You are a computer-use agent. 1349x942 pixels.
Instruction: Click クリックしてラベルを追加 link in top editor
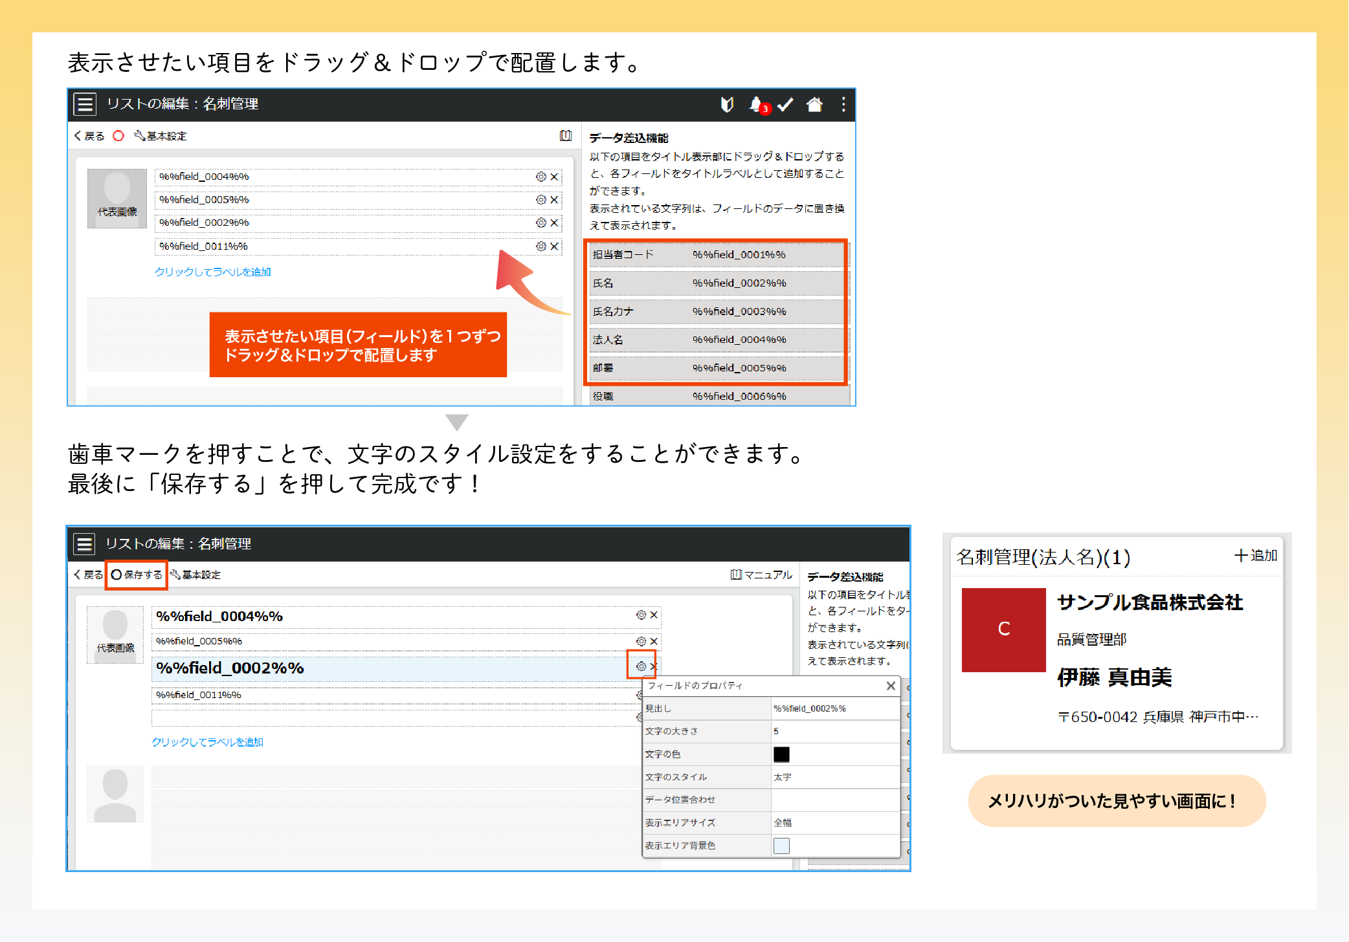[212, 272]
